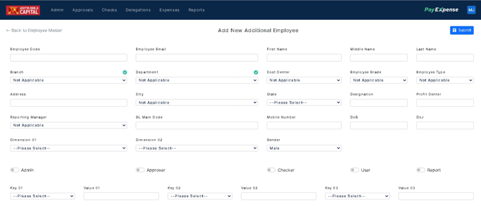Go back to Employee Master

pyautogui.click(x=34, y=30)
